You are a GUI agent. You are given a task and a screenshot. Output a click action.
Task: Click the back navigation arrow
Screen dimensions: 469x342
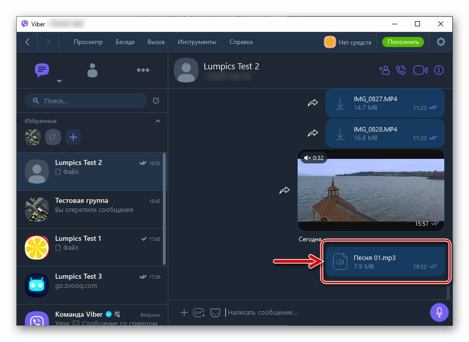pyautogui.click(x=27, y=42)
